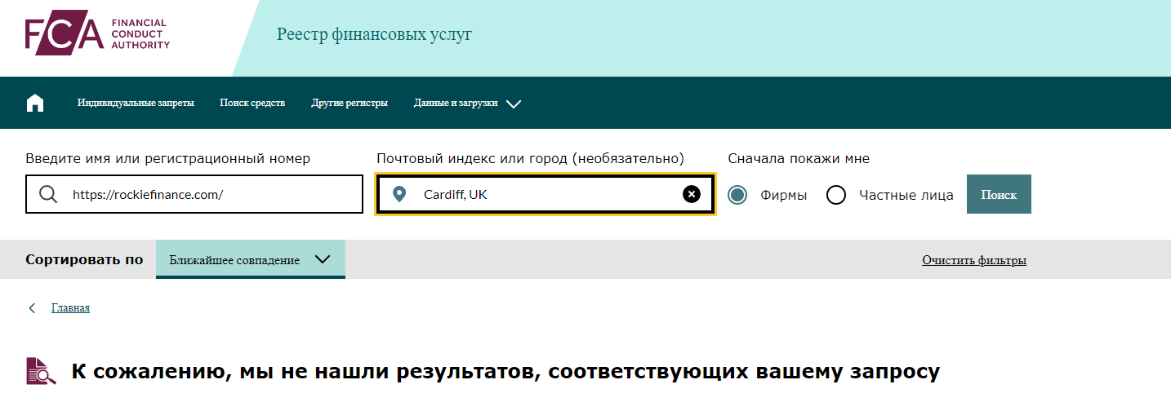This screenshot has height=402, width=1171.
Task: Open Индивидуальные запреты menu item
Action: (136, 103)
